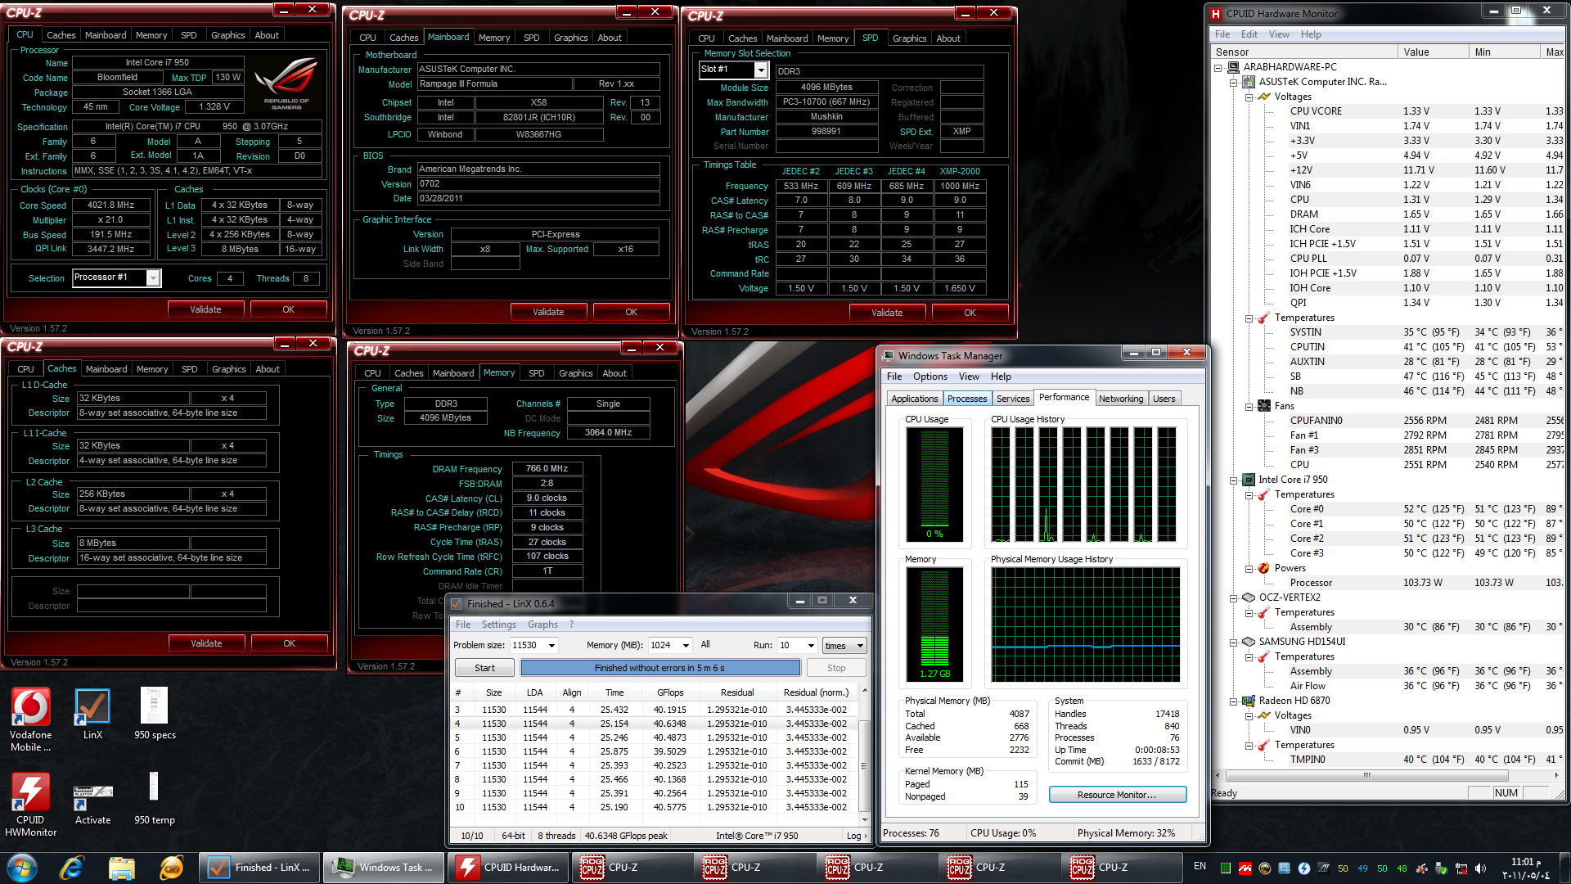Screen dimensions: 1571x884
Task: Open the Processor #1 selection dropdown
Action: pos(153,278)
